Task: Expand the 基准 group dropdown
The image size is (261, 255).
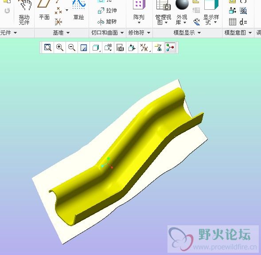Action: coord(61,33)
